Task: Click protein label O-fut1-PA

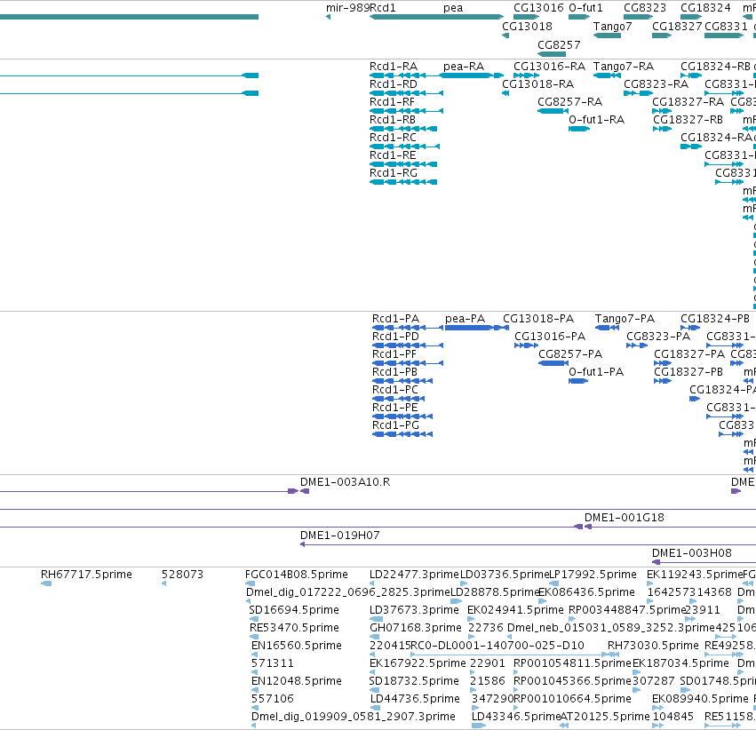Action: coord(596,372)
